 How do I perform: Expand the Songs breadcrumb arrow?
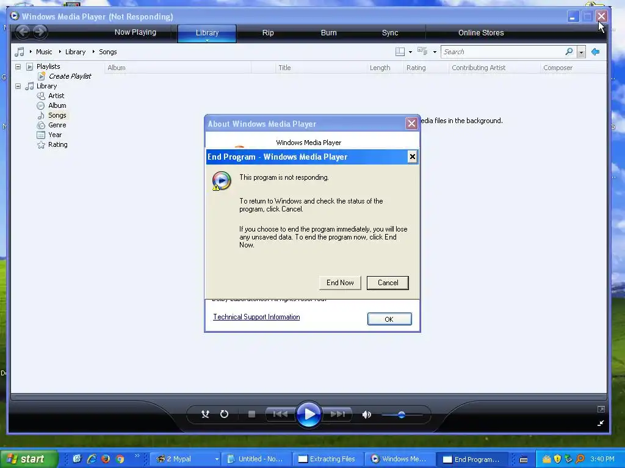(93, 52)
